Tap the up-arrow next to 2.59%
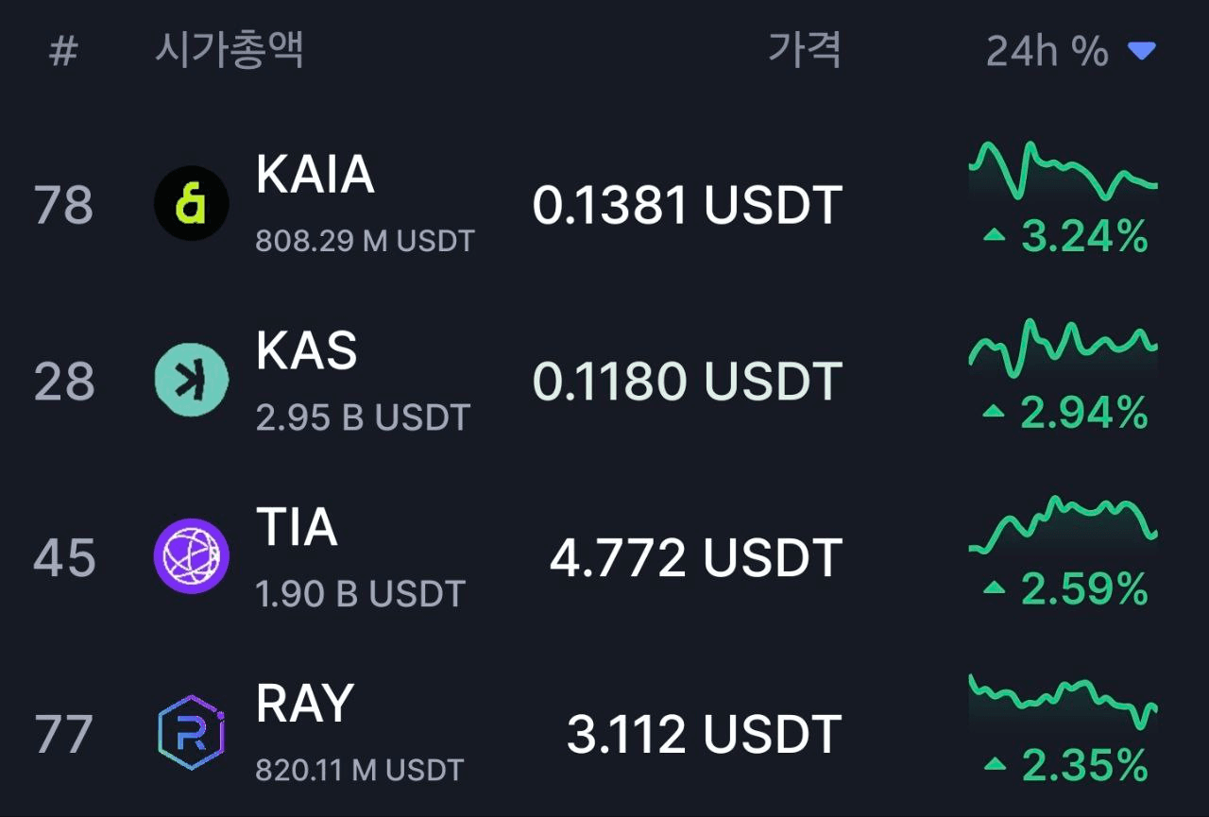Viewport: 1209px width, 817px height. (994, 589)
